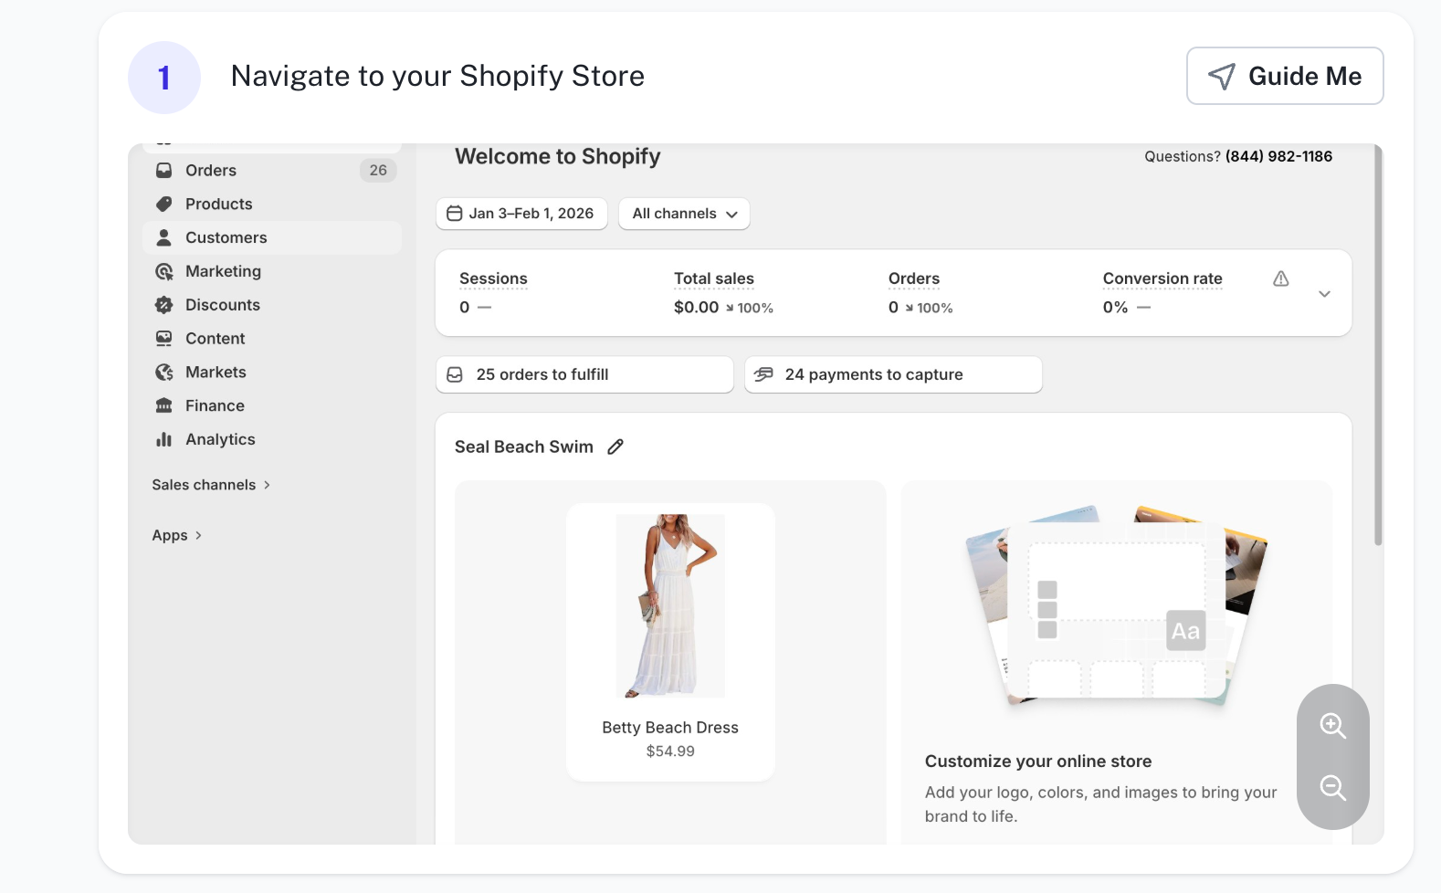
Task: Click the conversion rate warning icon
Action: (x=1281, y=279)
